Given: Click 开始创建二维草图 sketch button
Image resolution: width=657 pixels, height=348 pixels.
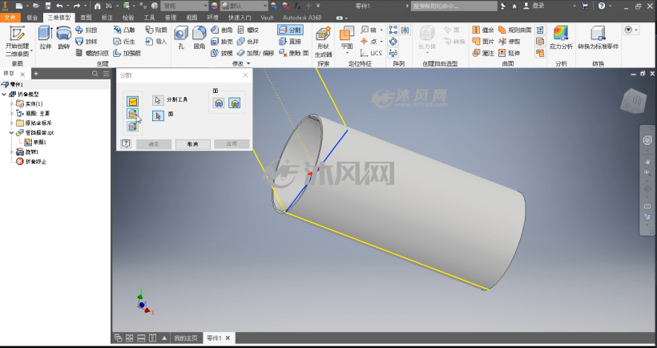Looking at the screenshot, I should (x=17, y=41).
